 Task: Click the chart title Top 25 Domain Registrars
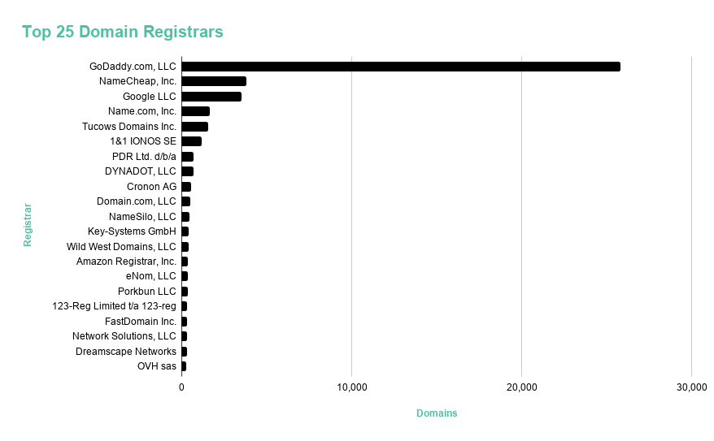[x=123, y=32]
